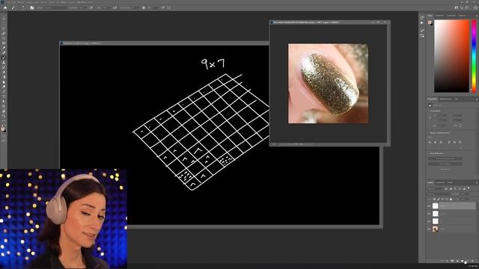
Task: Select the Eraser tool
Action: 4,72
